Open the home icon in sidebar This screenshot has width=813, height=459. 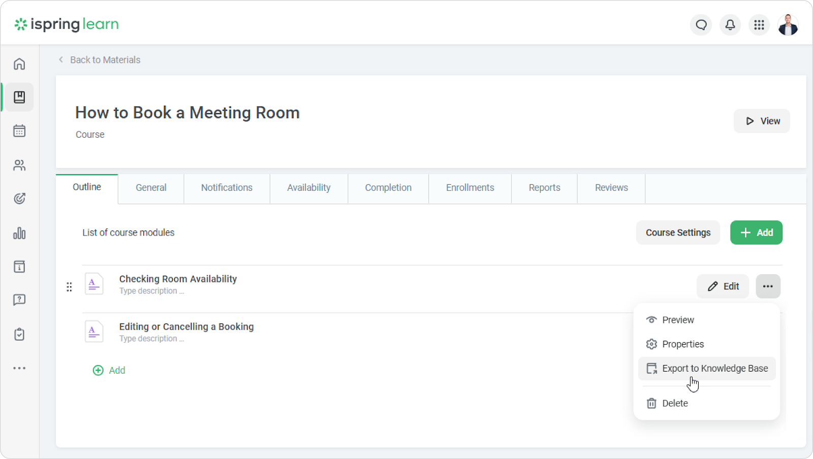(x=19, y=64)
